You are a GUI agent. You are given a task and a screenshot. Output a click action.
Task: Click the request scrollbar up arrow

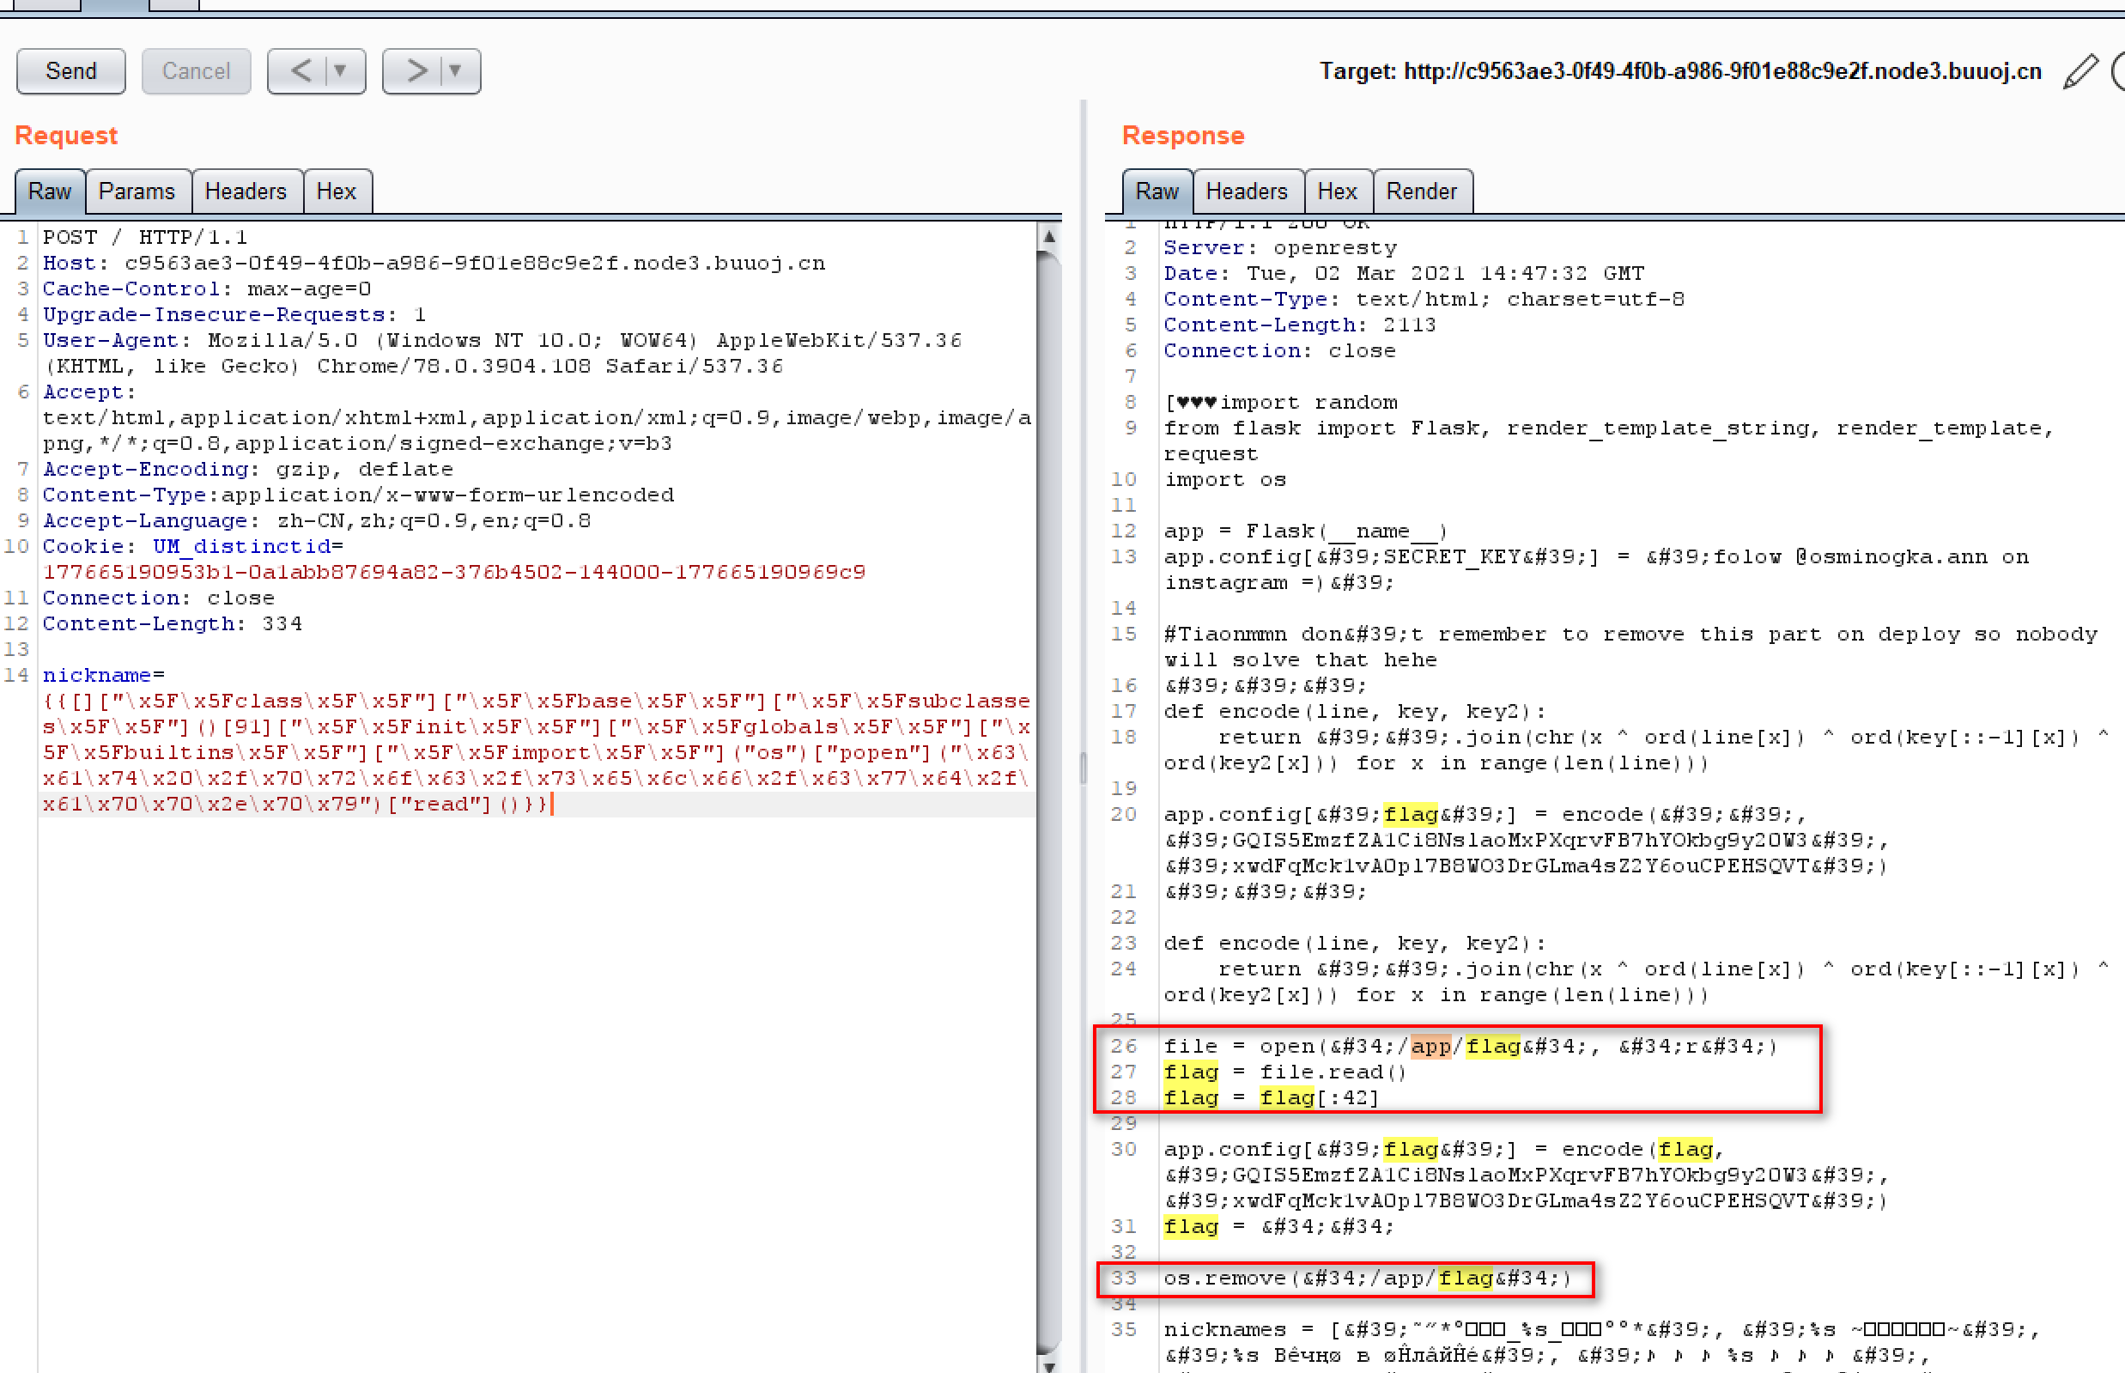click(1049, 237)
